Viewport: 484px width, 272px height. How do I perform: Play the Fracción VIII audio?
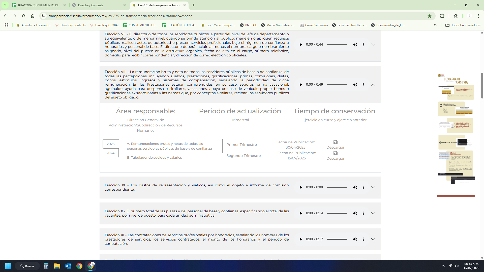[x=301, y=85]
